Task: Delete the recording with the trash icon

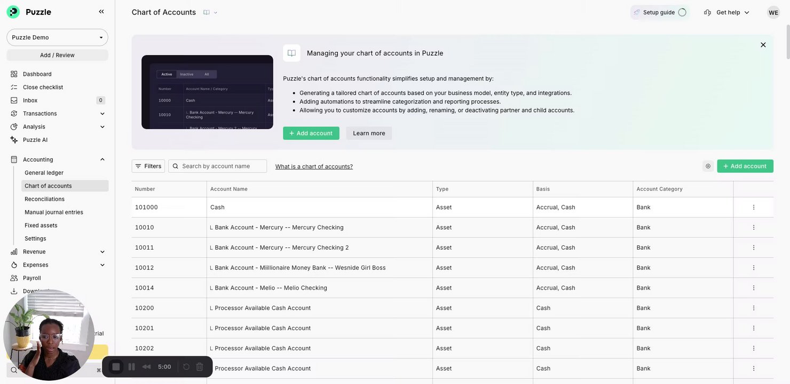Action: (200, 367)
